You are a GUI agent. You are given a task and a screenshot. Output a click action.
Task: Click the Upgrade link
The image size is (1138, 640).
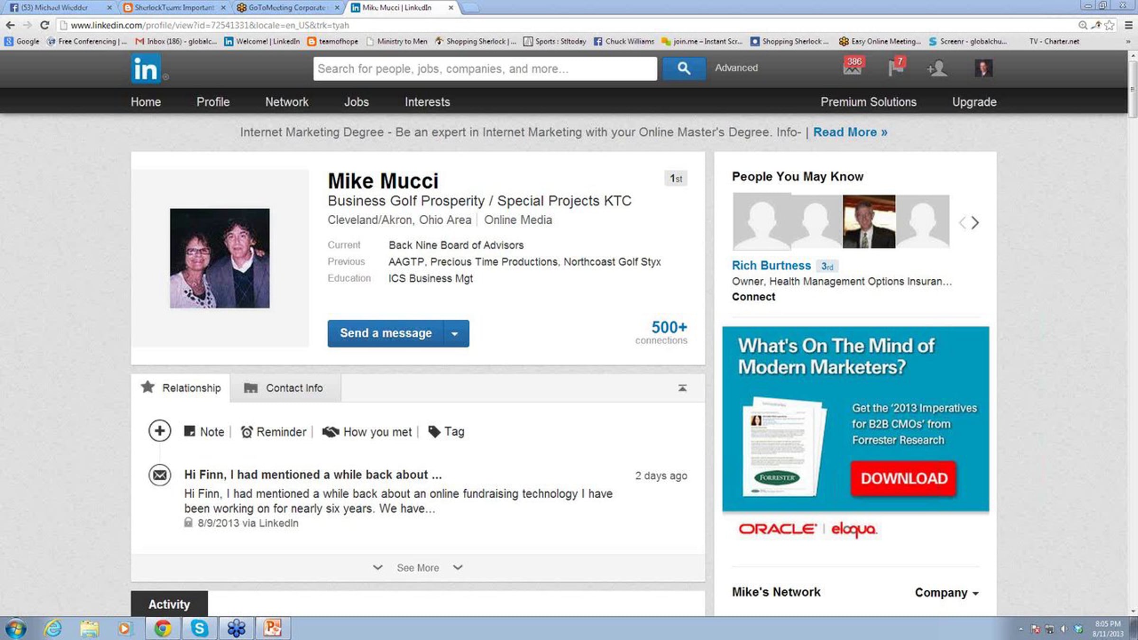[974, 102]
